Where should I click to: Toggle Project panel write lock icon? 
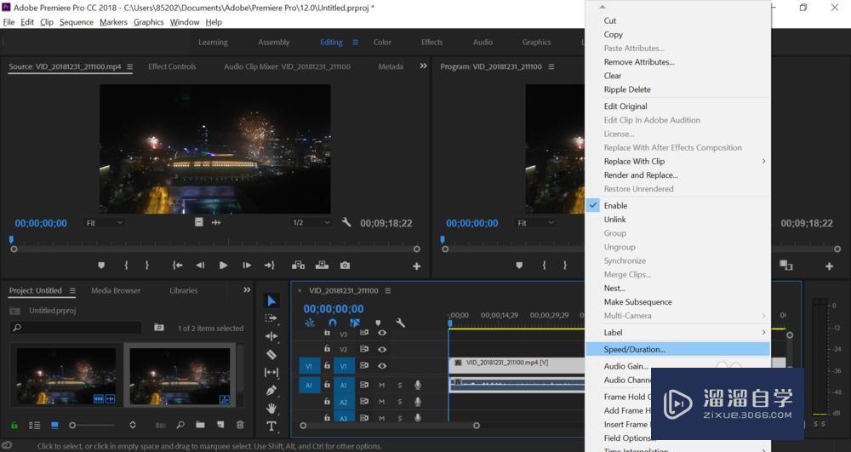(x=14, y=425)
